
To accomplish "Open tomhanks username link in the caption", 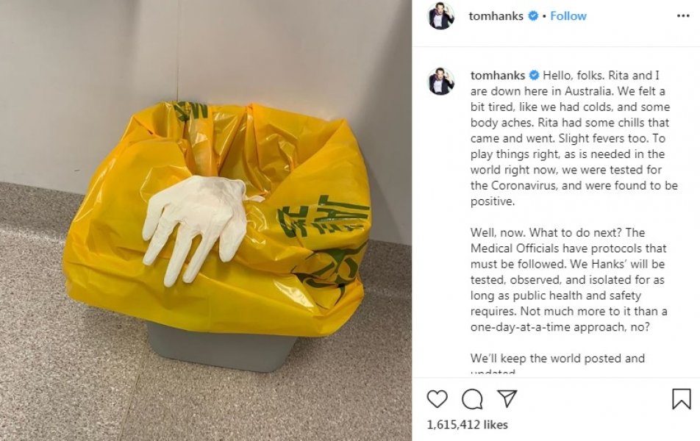I will click(497, 76).
